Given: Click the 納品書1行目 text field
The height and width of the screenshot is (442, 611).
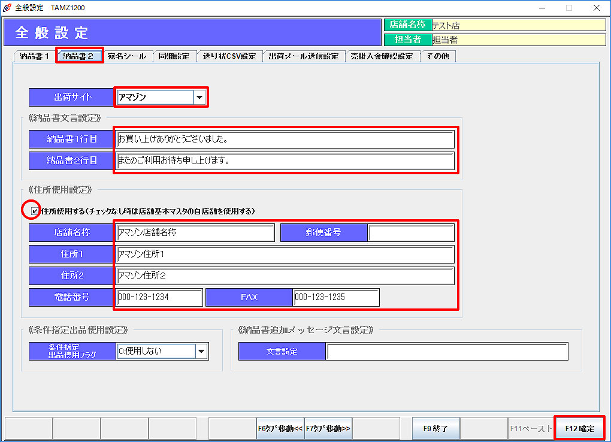Looking at the screenshot, I should coord(285,140).
